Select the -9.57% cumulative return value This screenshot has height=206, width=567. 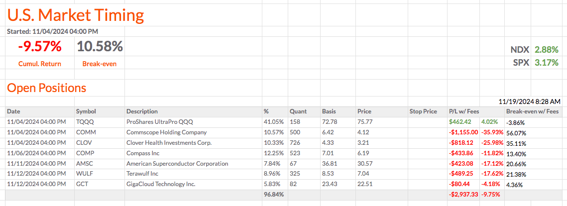pos(40,47)
